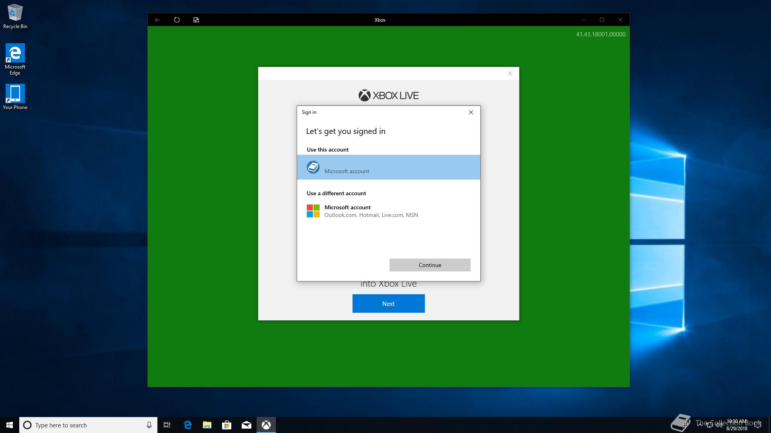Close the Xbox Live panel
The height and width of the screenshot is (433, 771).
(x=510, y=73)
